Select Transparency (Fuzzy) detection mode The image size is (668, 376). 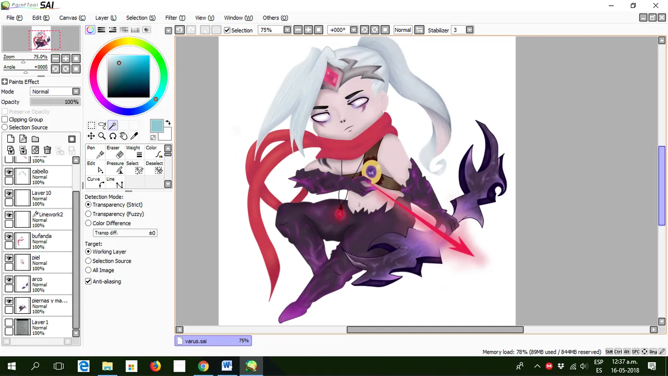[x=88, y=214]
